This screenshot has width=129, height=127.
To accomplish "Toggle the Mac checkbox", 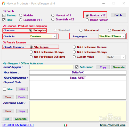I will (5, 89).
